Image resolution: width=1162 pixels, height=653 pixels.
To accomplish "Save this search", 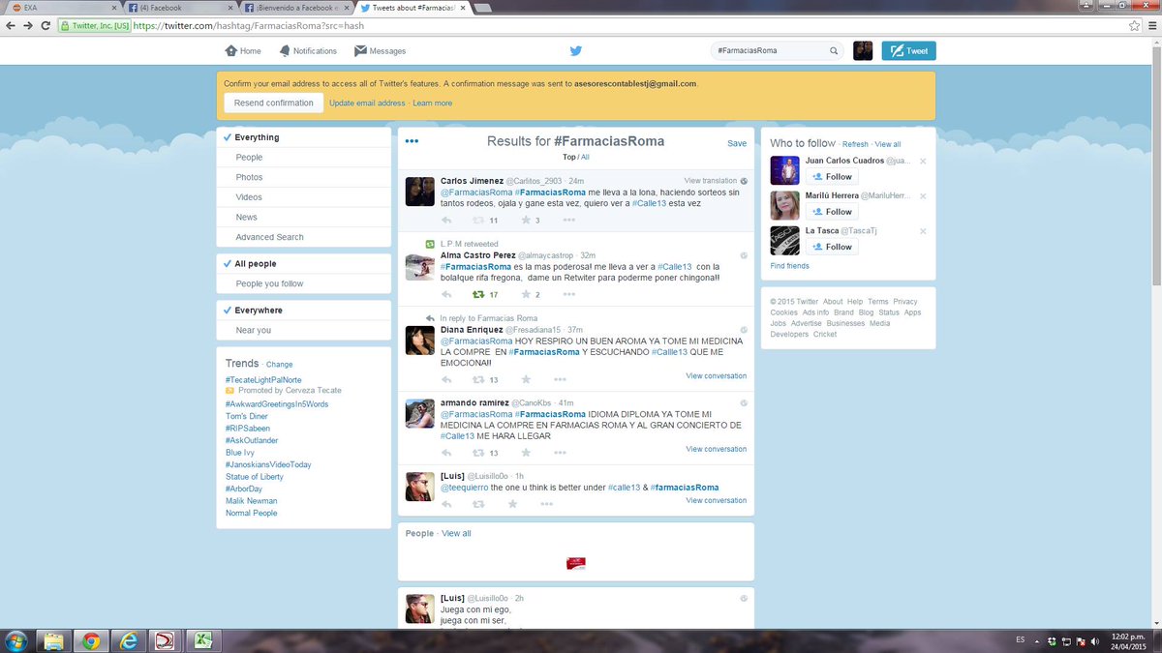I will tap(737, 143).
